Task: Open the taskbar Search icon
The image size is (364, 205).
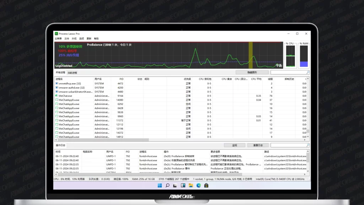Action: click(167, 185)
